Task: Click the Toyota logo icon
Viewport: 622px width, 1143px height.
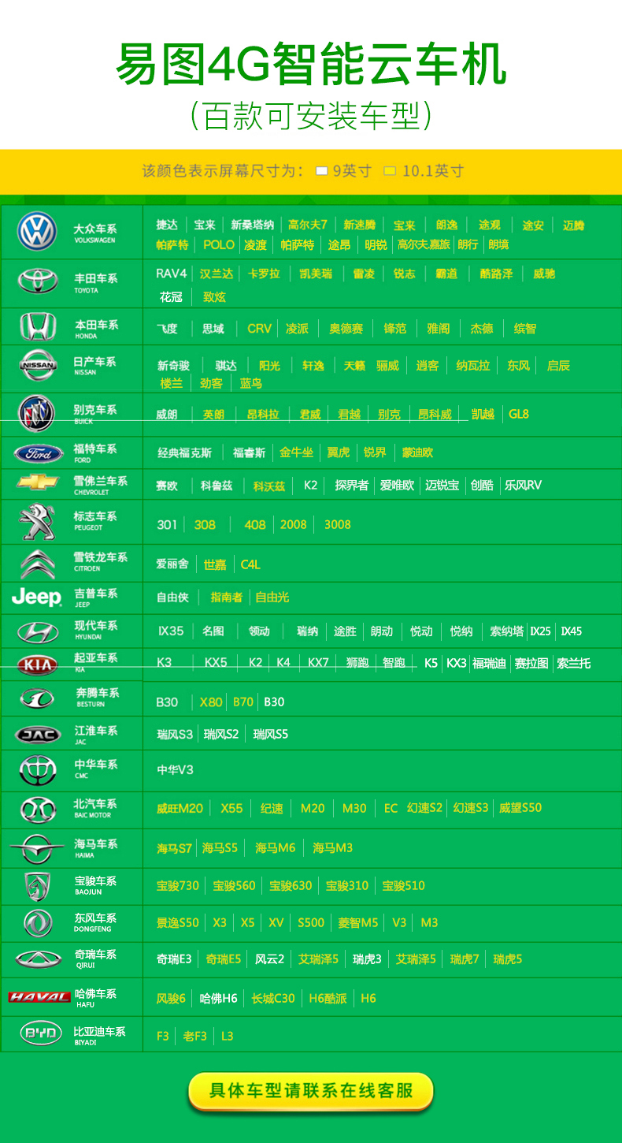Action: point(37,281)
